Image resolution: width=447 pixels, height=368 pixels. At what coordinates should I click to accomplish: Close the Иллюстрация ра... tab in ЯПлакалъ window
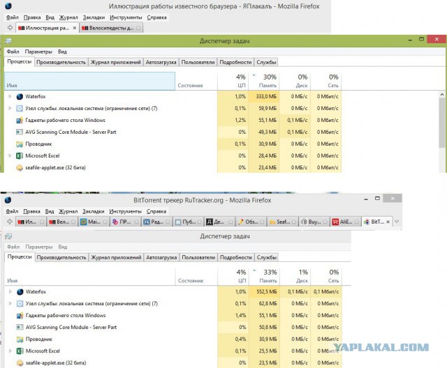[x=75, y=28]
